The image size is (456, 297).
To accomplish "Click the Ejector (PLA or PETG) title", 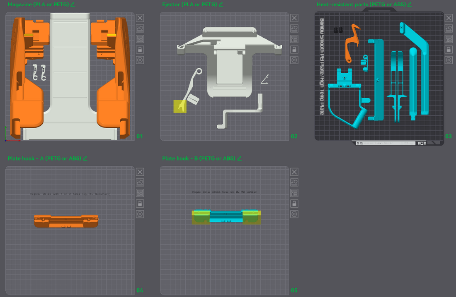I will click(x=189, y=4).
